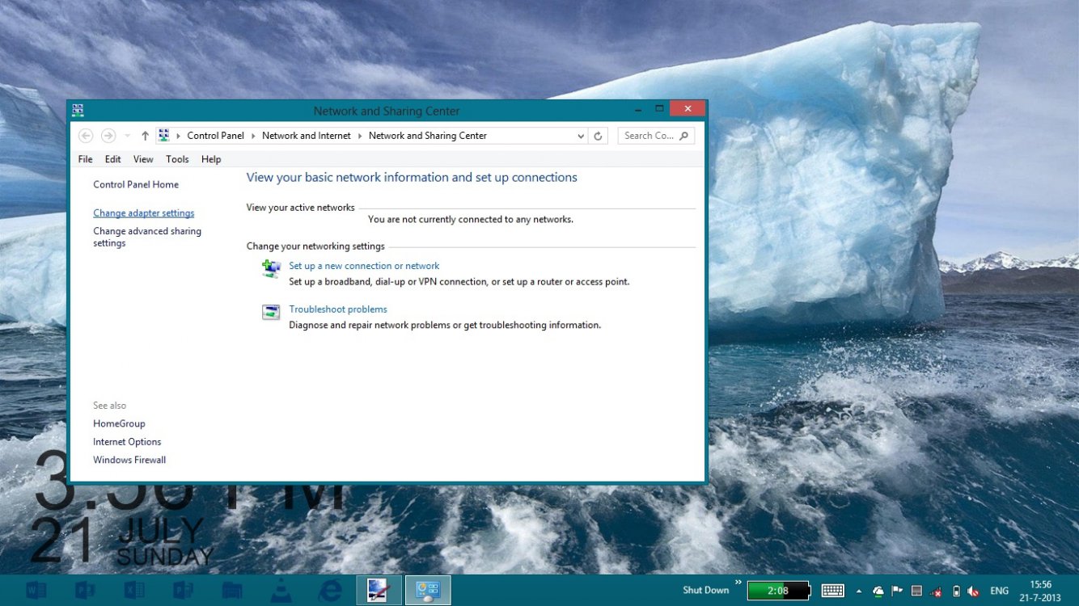1079x606 pixels.
Task: Open the address bar history dropdown
Action: (581, 136)
